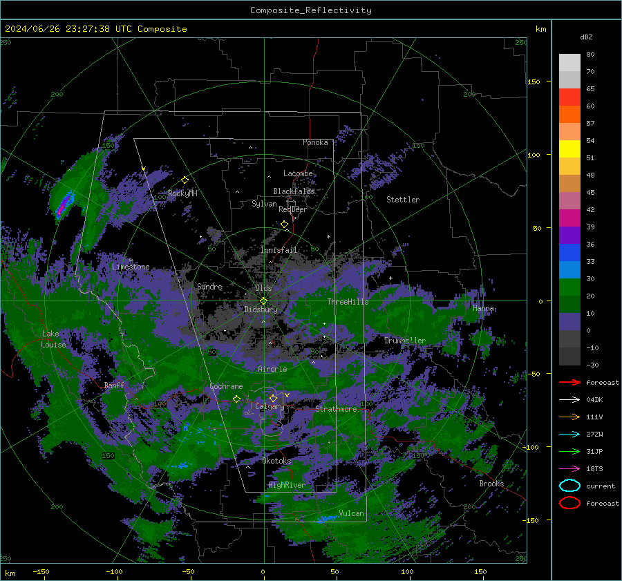Click the red forecast arrow in legend
Image resolution: width=622 pixels, height=581 pixels.
pyautogui.click(x=569, y=382)
